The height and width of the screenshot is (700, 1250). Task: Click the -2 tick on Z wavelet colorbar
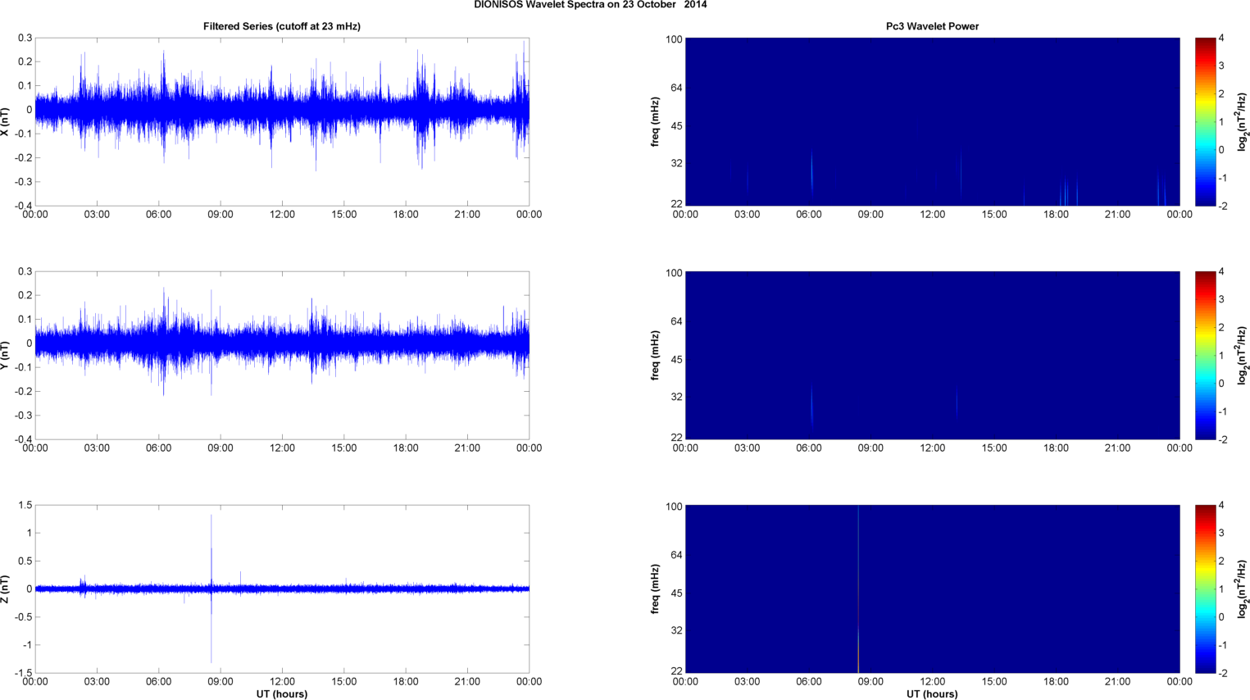(1222, 673)
